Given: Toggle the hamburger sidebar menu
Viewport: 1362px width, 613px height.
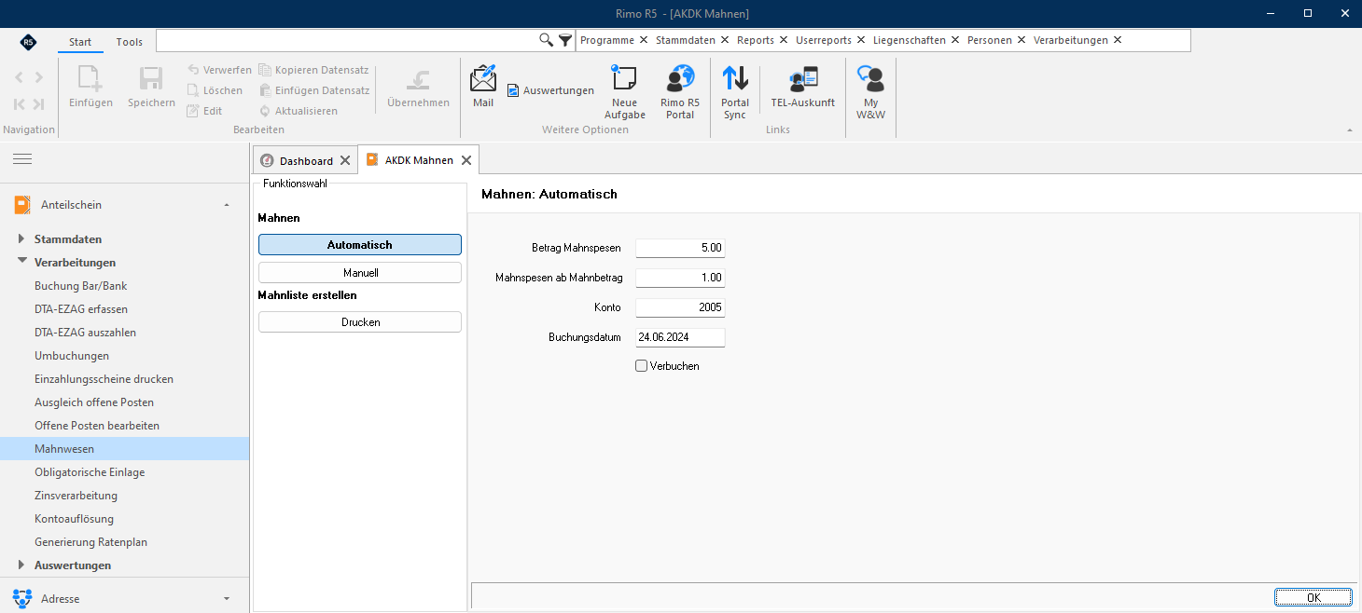Looking at the screenshot, I should [22, 159].
